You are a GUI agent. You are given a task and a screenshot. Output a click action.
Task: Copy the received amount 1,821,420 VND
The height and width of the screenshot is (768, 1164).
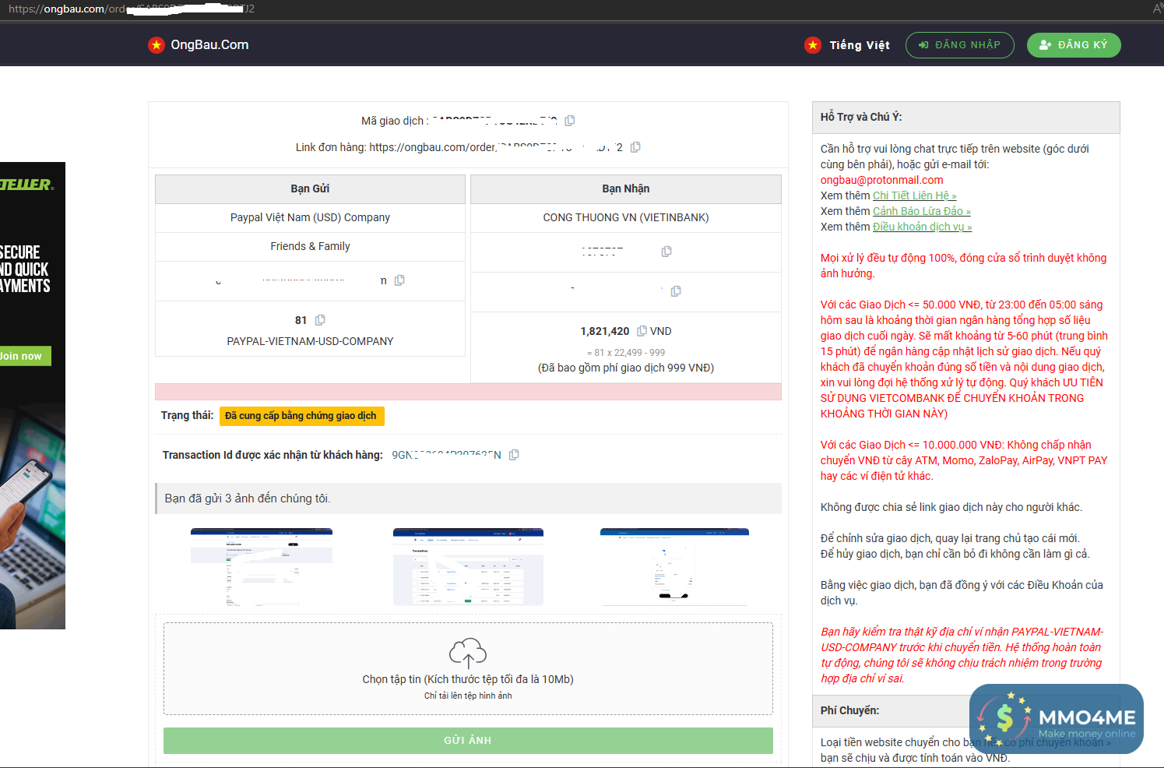[x=642, y=331]
